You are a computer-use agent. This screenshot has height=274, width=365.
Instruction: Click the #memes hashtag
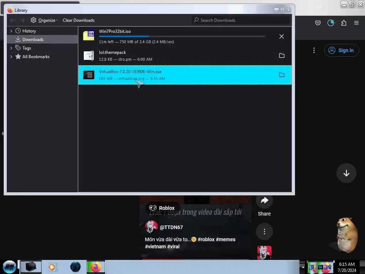[226, 239]
